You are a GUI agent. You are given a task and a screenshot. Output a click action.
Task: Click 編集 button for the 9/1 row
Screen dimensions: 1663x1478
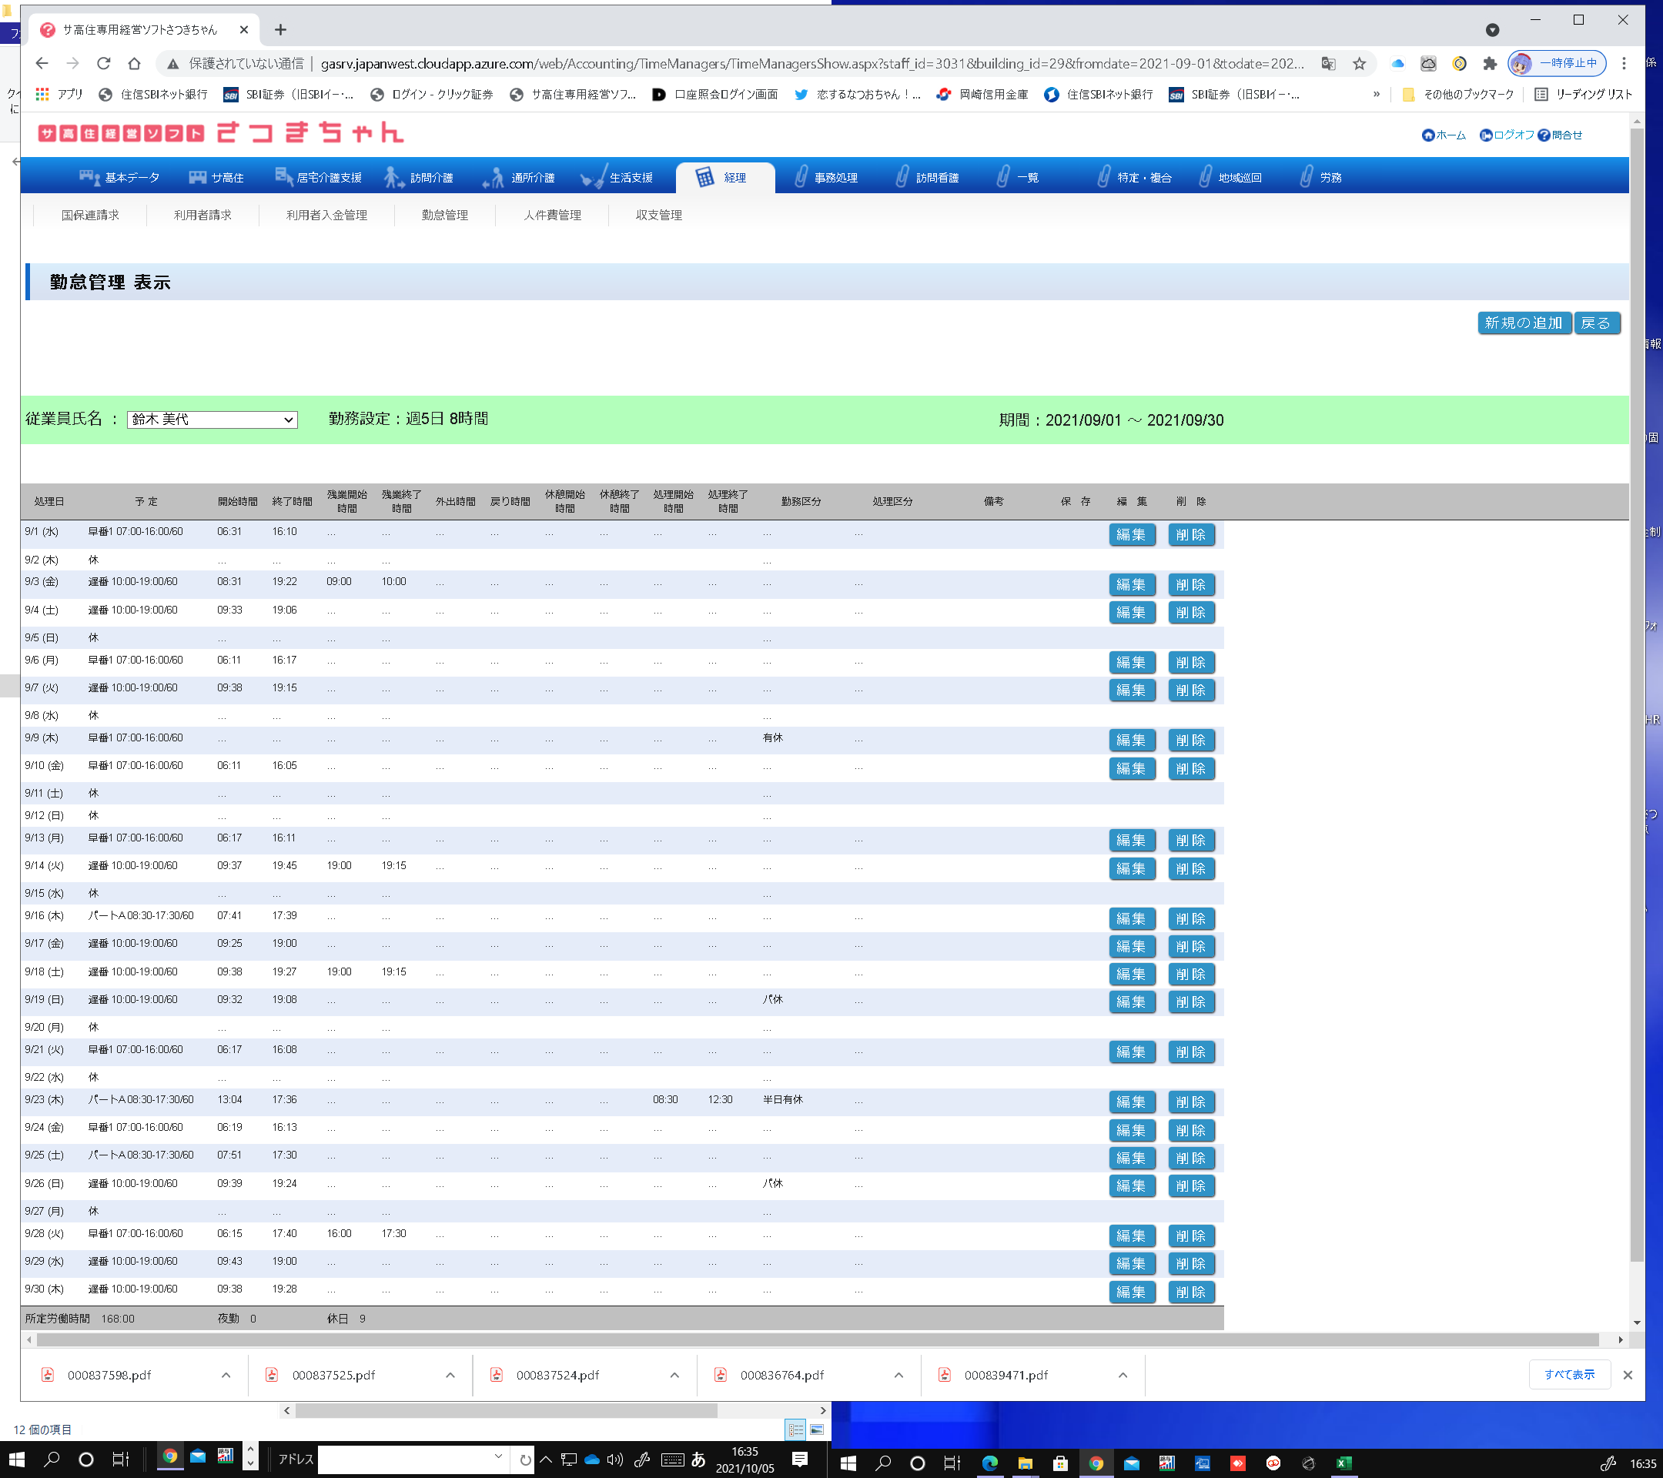click(1131, 534)
